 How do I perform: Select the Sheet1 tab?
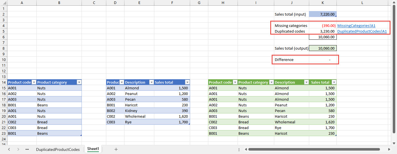[93, 149]
